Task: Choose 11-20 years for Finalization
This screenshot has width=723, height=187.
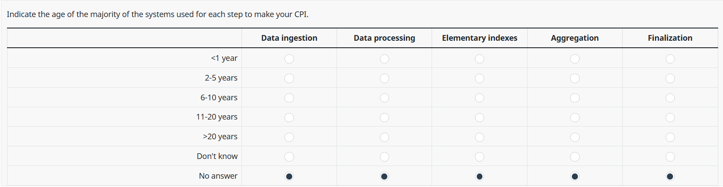Action: [x=670, y=117]
